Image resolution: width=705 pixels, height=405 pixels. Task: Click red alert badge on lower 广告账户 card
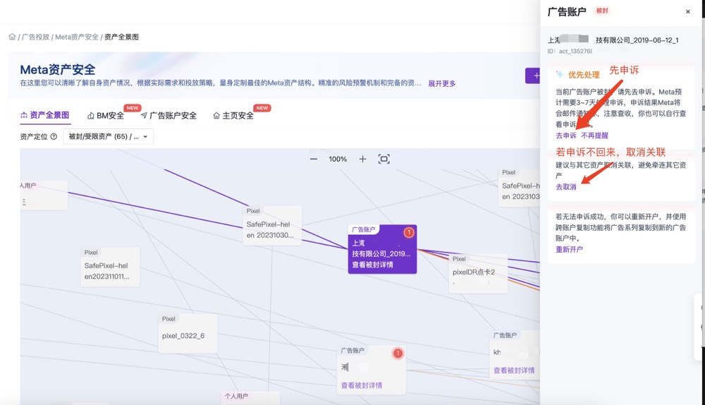[x=398, y=353]
